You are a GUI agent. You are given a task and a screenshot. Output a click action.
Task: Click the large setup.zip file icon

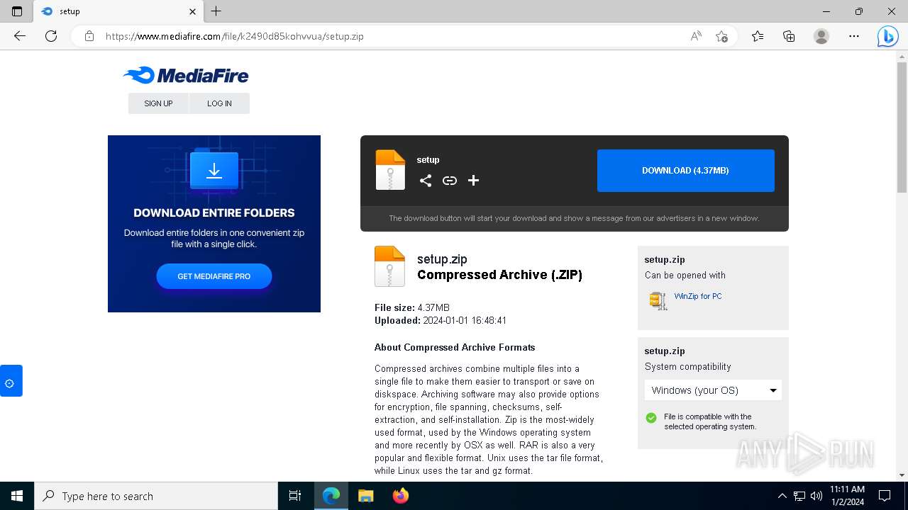pos(390,266)
